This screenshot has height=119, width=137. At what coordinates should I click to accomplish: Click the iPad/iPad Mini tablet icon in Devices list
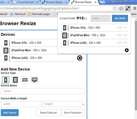pos(6,50)
